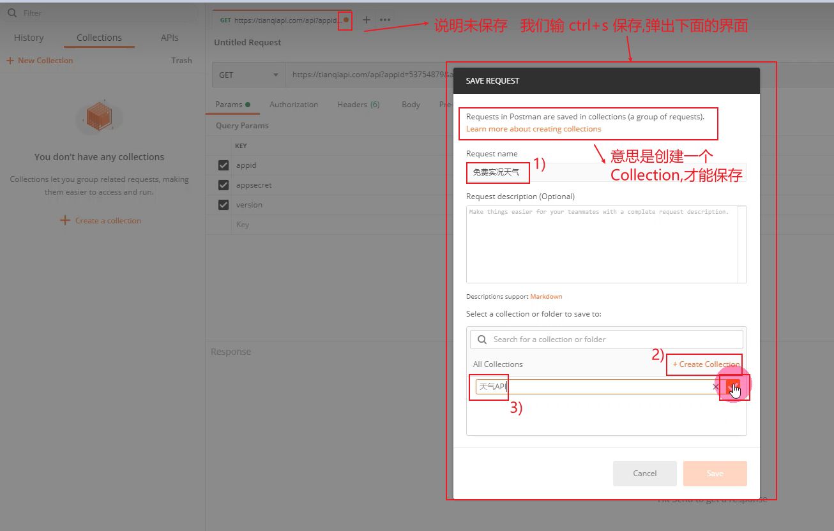Click the unsaved dot on the request tab

(346, 20)
